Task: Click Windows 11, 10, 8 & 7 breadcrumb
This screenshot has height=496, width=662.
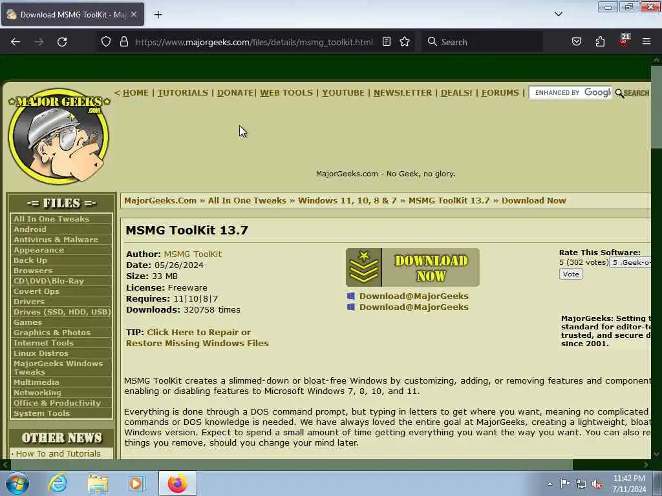Action: [347, 201]
